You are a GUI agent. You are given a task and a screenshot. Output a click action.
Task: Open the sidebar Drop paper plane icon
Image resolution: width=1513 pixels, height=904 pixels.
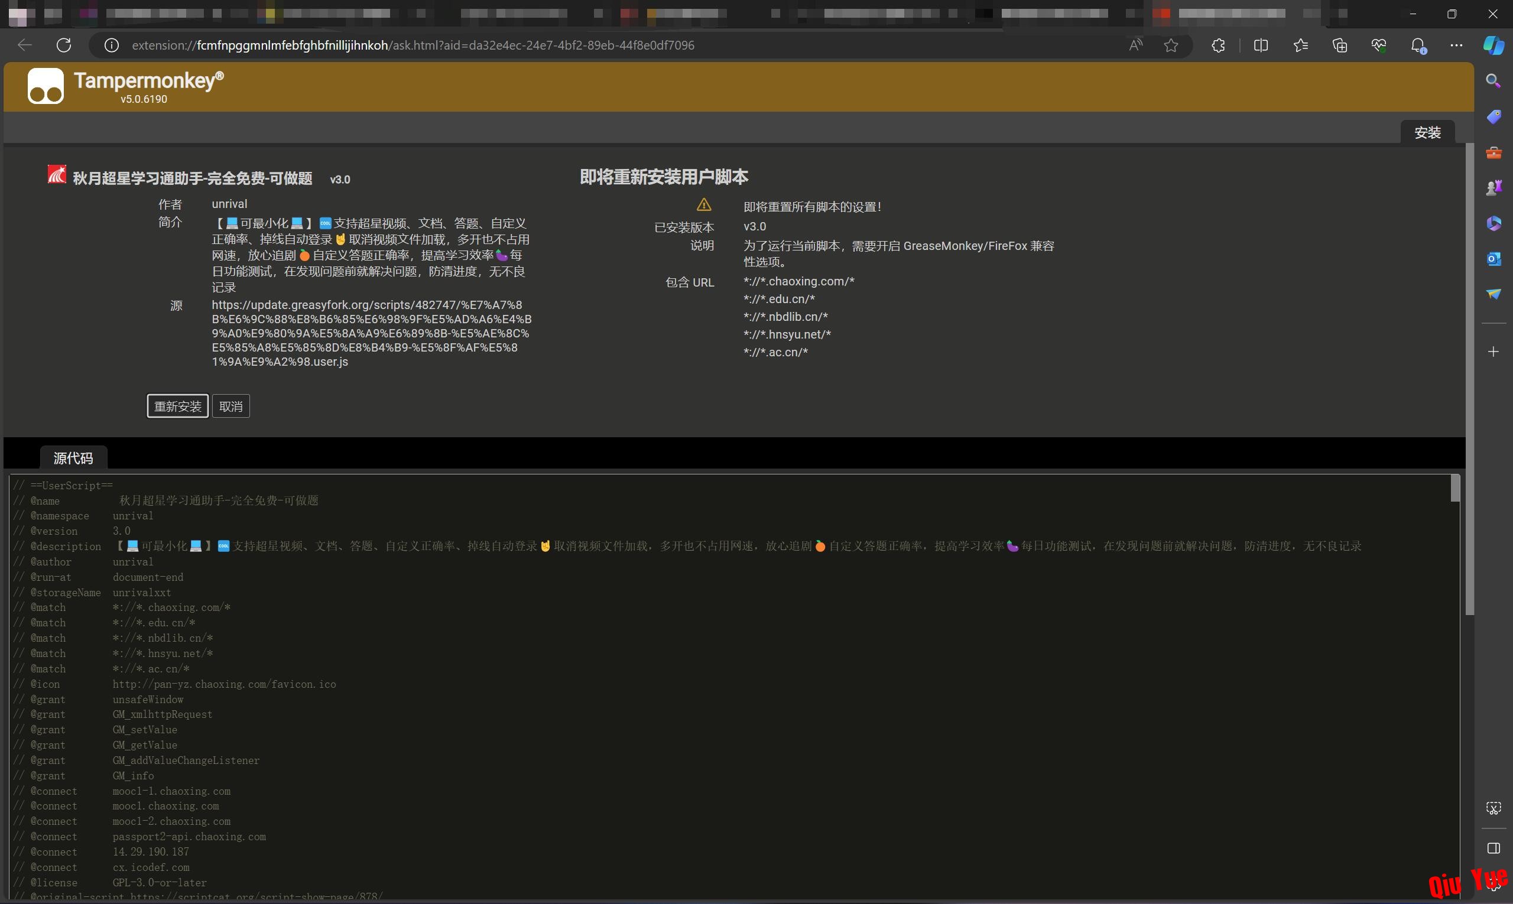[x=1493, y=294]
